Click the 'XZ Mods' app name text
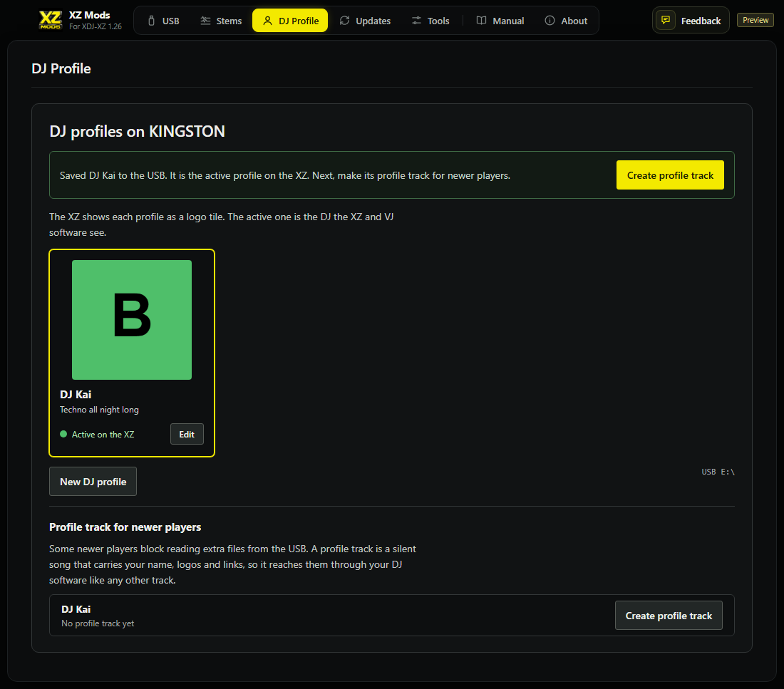This screenshot has width=784, height=689. tap(90, 15)
